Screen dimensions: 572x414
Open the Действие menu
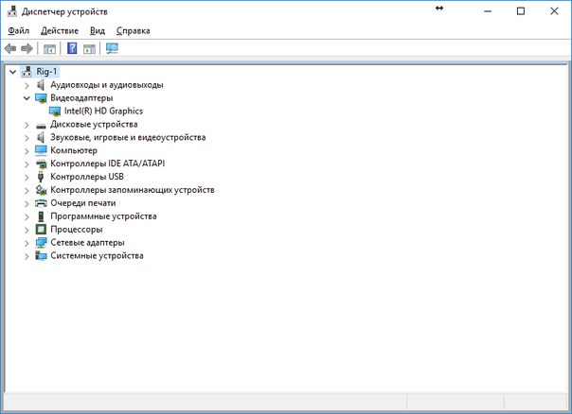tap(60, 30)
